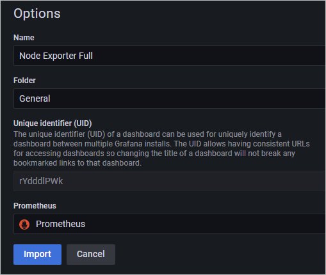Click the Options heading

(37, 13)
